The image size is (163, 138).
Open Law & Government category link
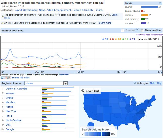[x=26, y=10]
